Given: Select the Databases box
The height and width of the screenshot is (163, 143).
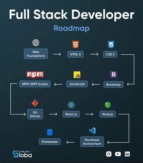Looking at the screenshot, I should 50,142.
